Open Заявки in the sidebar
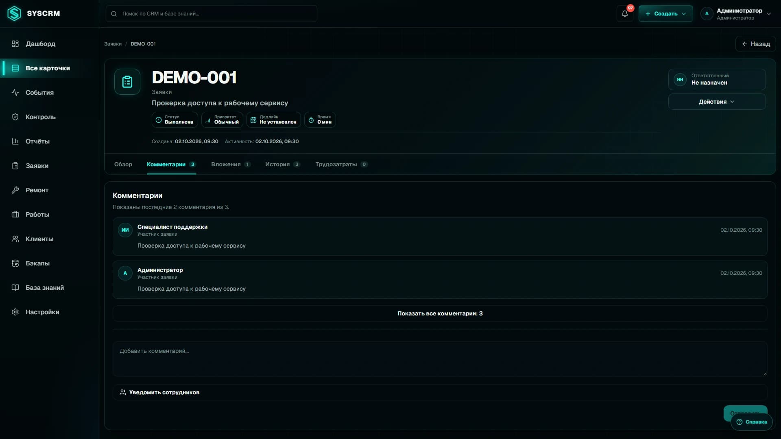 tap(49, 166)
